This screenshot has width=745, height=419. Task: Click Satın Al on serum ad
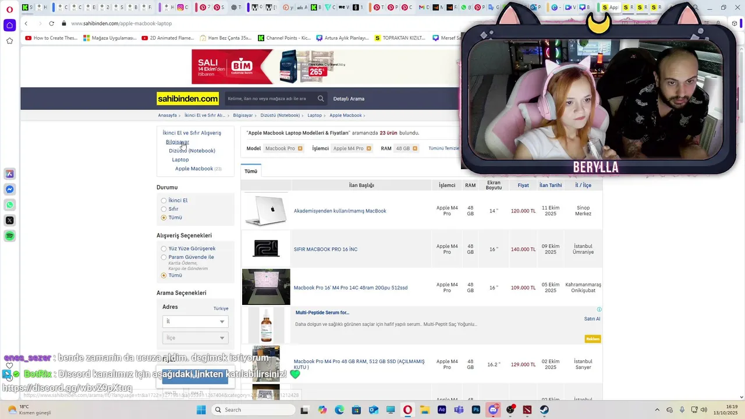point(592,319)
